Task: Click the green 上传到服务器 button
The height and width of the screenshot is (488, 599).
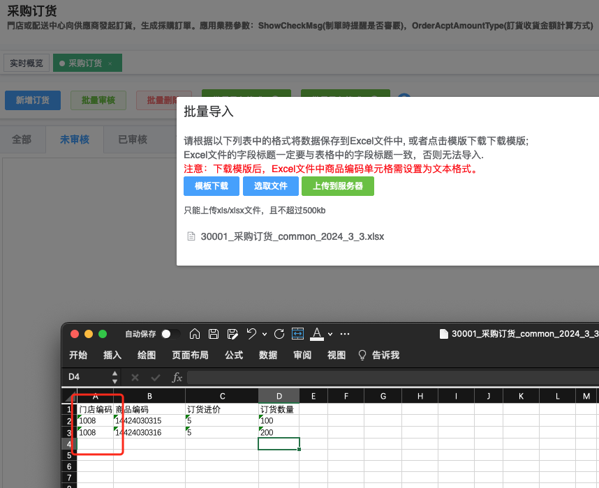Action: click(x=338, y=186)
